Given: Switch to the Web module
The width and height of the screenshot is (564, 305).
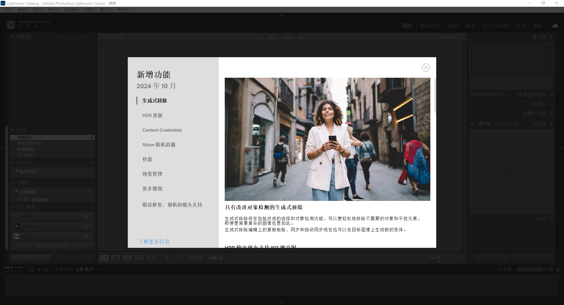Looking at the screenshot, I should click(538, 26).
